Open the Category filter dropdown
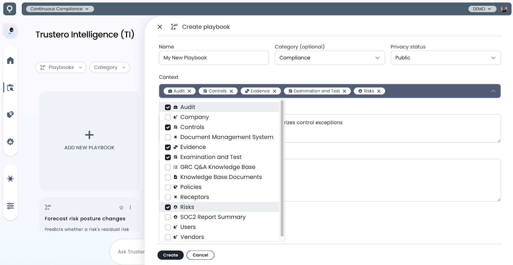The height and width of the screenshot is (265, 513). (x=109, y=68)
